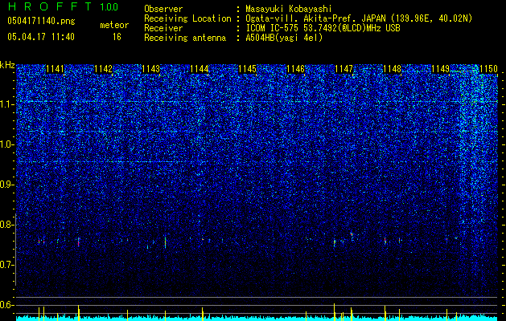Click the 1141 time marker
The height and width of the screenshot is (321, 506).
click(56, 69)
